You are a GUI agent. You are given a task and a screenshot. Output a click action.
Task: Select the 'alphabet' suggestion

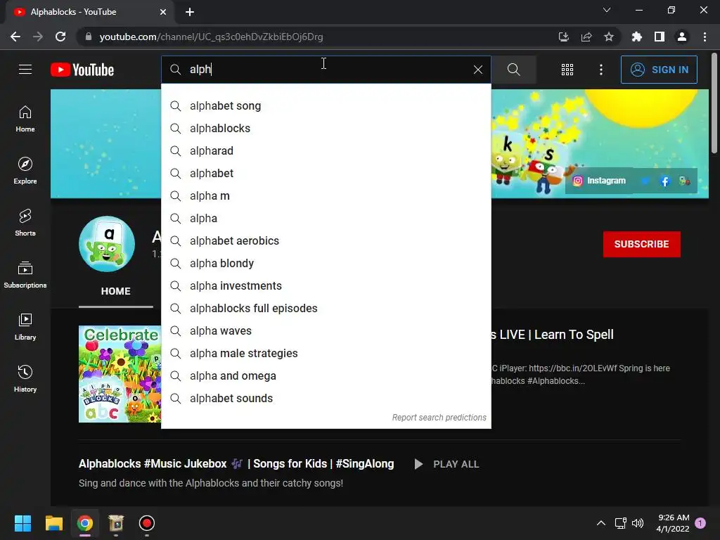(326, 173)
